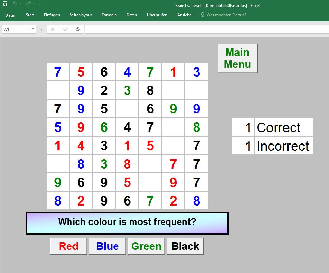Open the Datei menu
The image size is (329, 273).
click(10, 15)
